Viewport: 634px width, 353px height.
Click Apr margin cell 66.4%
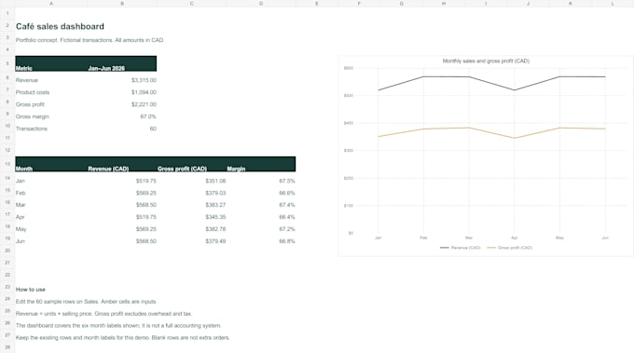[x=287, y=217]
